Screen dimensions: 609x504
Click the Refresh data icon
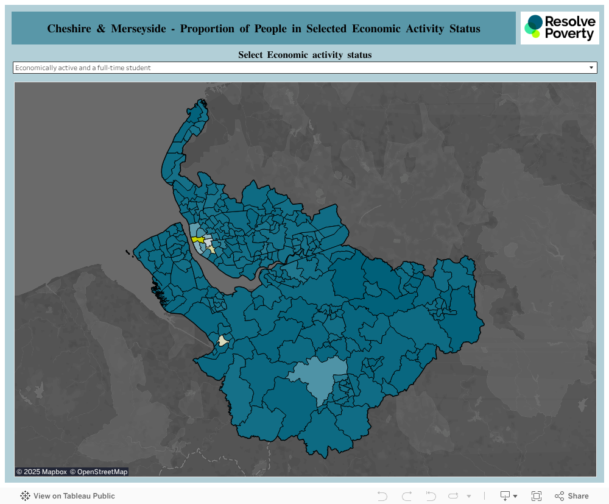pos(454,496)
